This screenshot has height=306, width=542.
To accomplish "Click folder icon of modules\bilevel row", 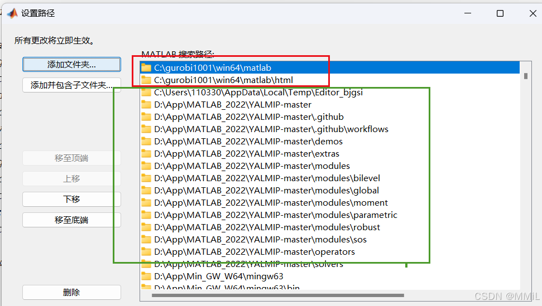I will 146,178.
